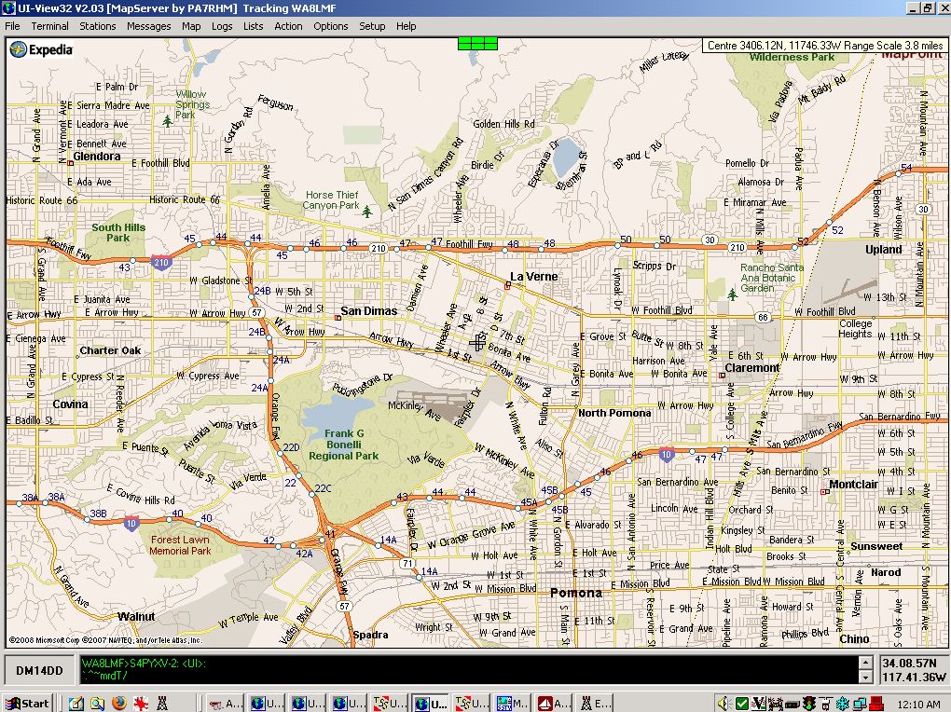
Task: Click the Expedia logo on the map
Action: coord(42,50)
